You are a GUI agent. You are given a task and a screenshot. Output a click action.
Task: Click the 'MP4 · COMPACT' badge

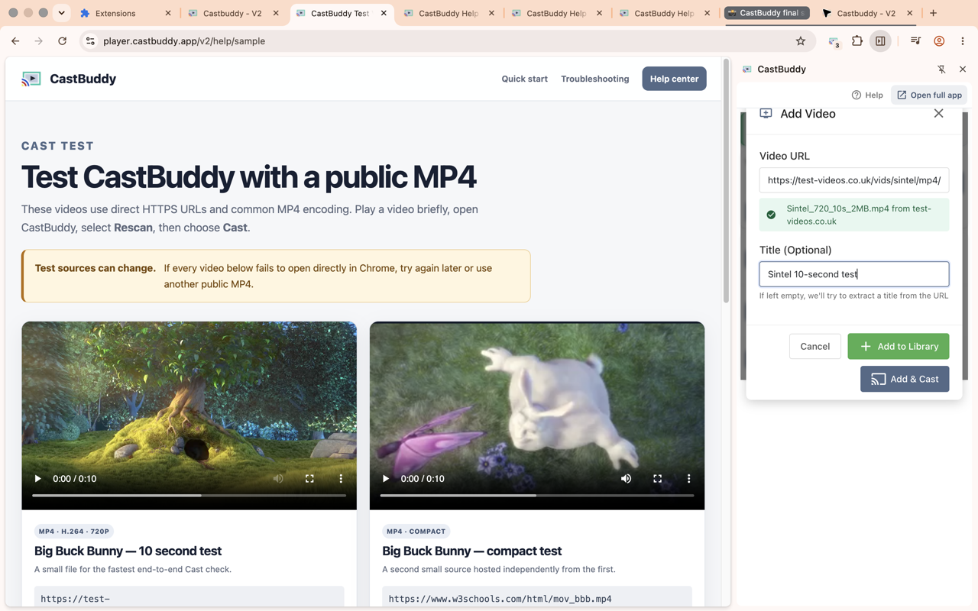point(416,532)
